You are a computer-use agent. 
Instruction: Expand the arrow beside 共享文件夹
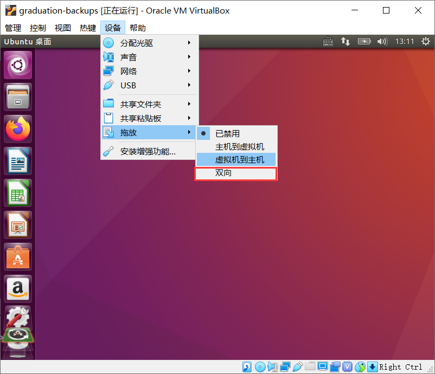[189, 104]
